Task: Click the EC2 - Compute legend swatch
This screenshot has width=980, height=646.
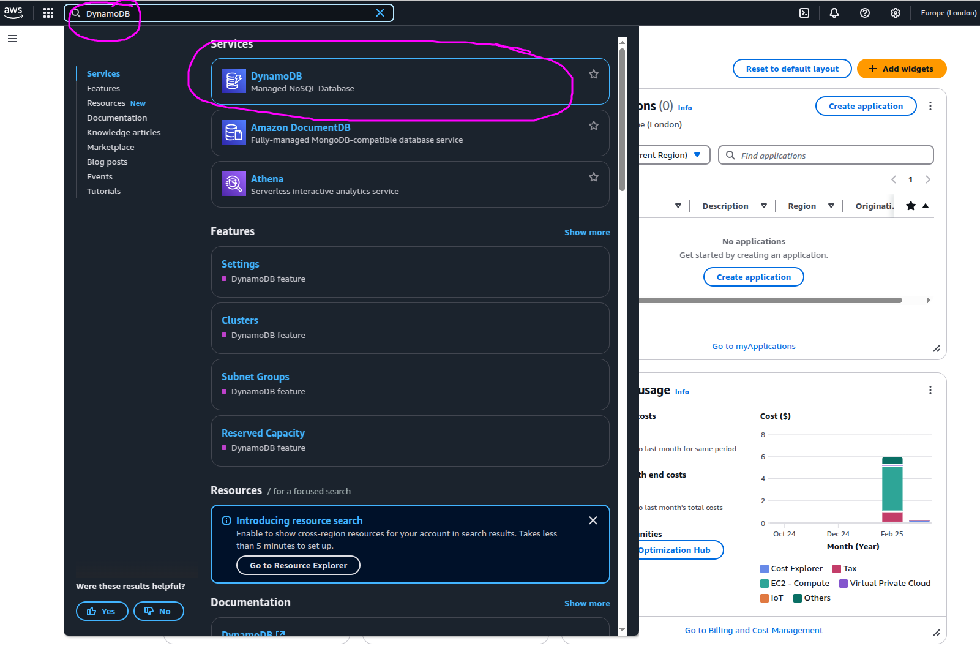Action: tap(765, 584)
